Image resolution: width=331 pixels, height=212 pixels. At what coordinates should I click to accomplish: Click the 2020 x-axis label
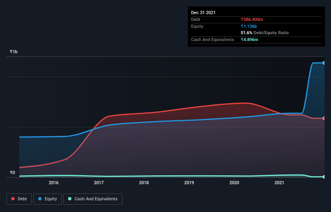(x=234, y=183)
